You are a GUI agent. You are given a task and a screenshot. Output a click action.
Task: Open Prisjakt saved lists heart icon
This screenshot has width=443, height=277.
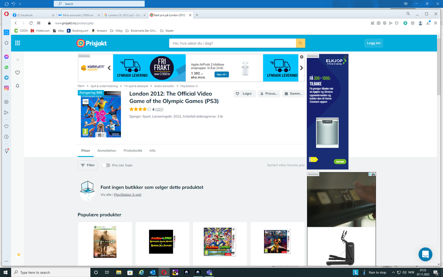point(18,72)
